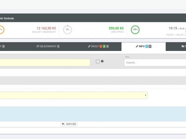Click the gray 0 badge on ÚKOLY
Viewport: 186px width, 139px height.
[107, 46]
